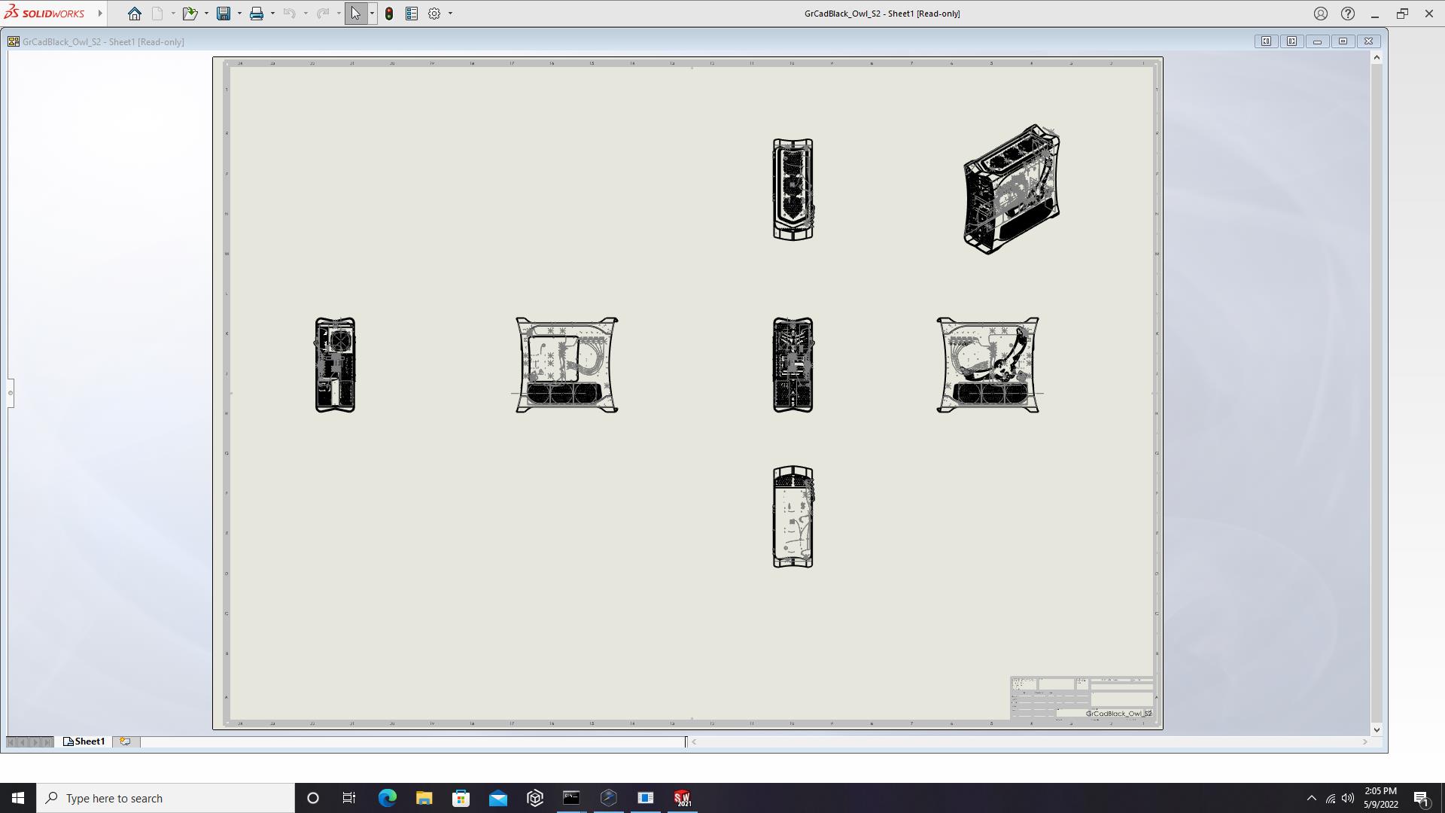Click the horizontal scrollbar left arrow
Screen dimensions: 1445x813
[694, 742]
